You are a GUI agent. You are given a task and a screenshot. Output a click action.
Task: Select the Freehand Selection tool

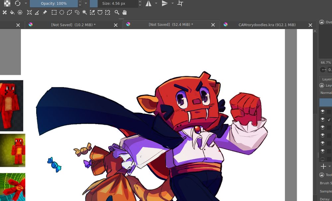point(77,13)
